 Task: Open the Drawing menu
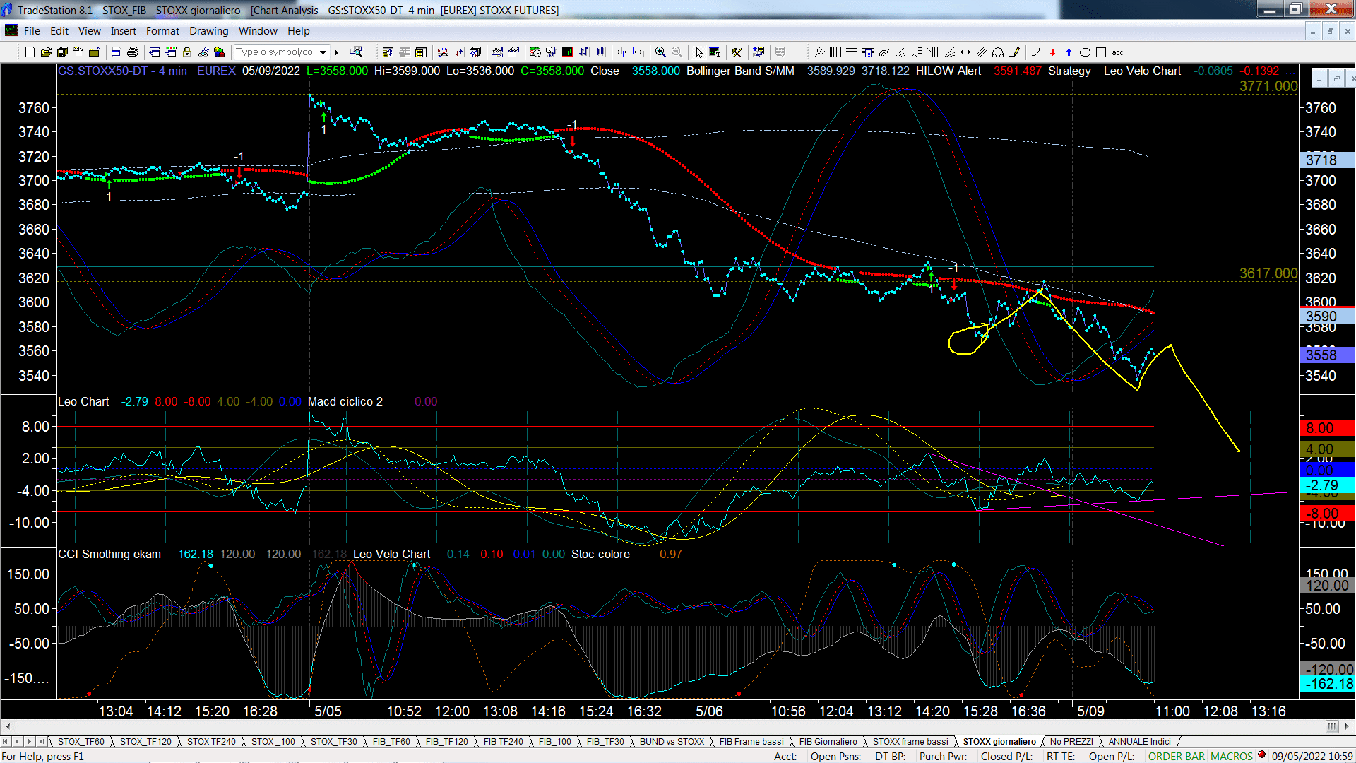tap(208, 31)
